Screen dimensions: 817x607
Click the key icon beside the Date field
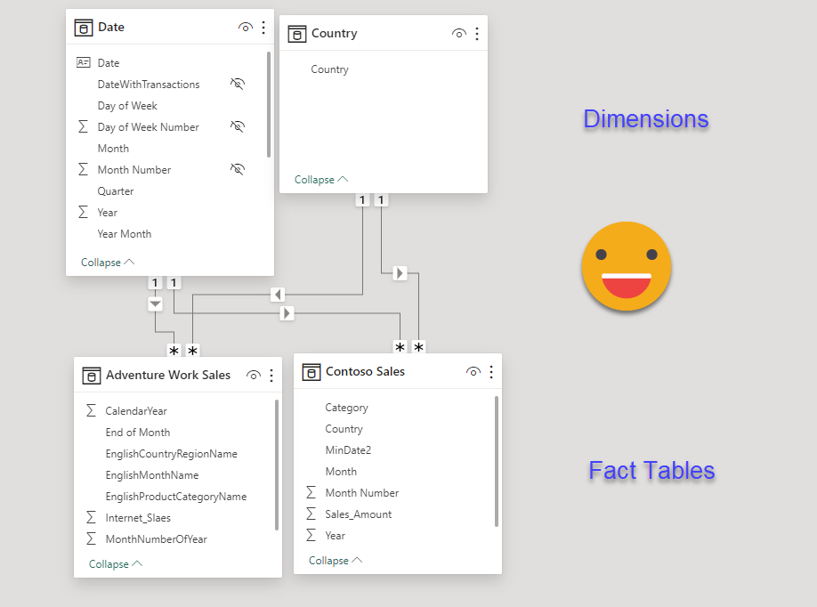84,62
